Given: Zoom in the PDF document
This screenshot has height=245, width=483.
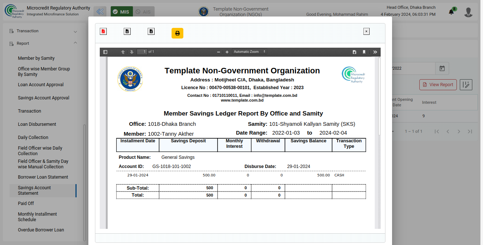Looking at the screenshot, I should pos(227,52).
